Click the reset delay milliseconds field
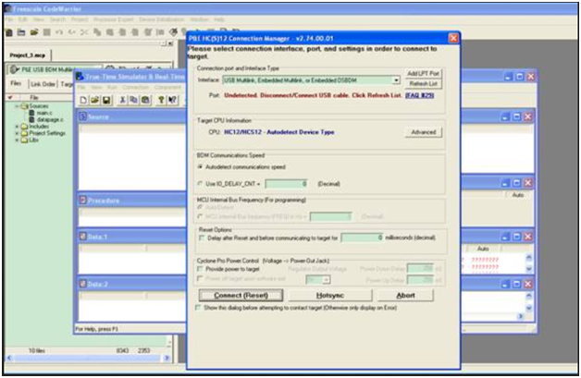581x378 pixels. click(363, 238)
